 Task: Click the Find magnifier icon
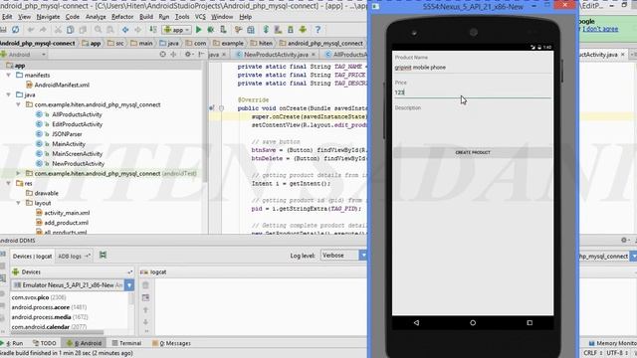click(98, 30)
